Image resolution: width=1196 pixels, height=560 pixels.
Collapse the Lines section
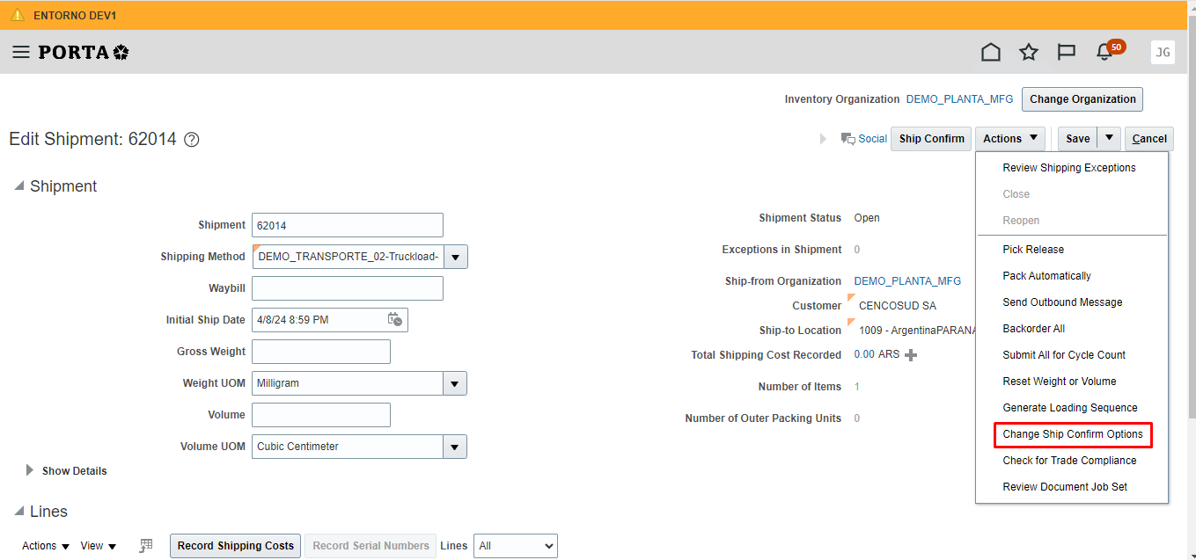(18, 512)
